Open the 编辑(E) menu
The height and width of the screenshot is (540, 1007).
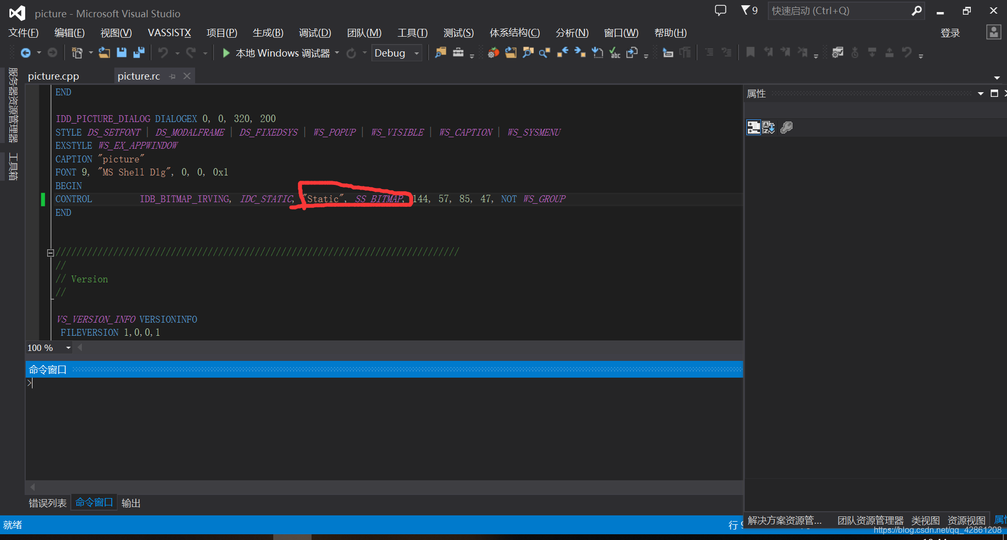69,33
